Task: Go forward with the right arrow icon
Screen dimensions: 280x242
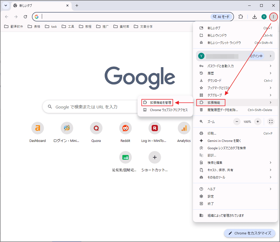Action: click(16, 17)
